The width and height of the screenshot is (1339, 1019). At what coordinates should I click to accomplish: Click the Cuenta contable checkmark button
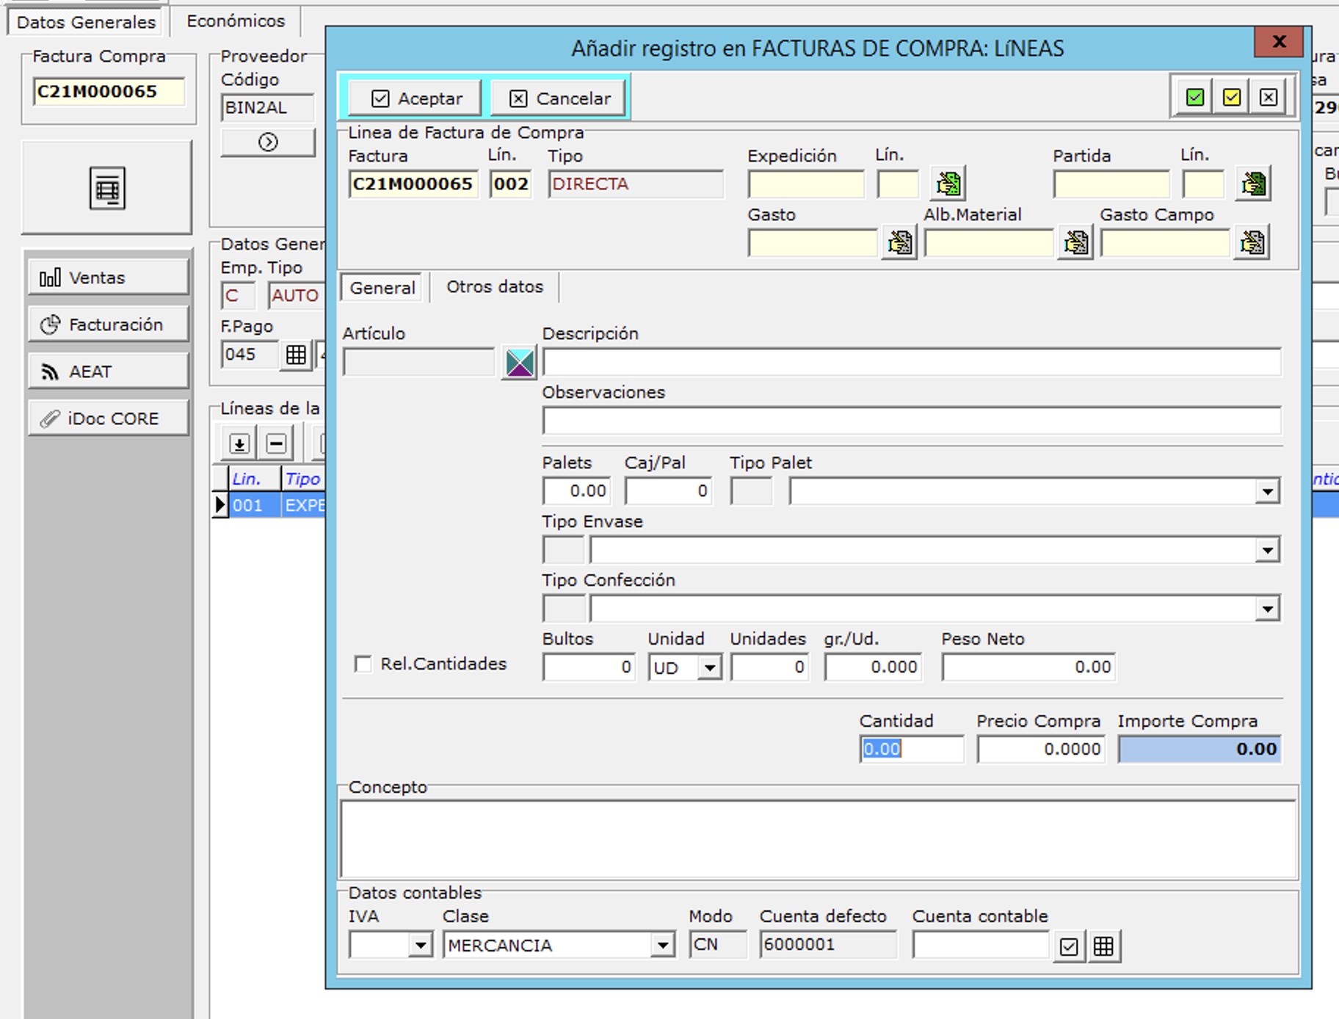(x=1069, y=946)
